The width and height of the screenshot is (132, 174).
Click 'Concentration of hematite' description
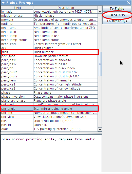[x=66, y=80]
